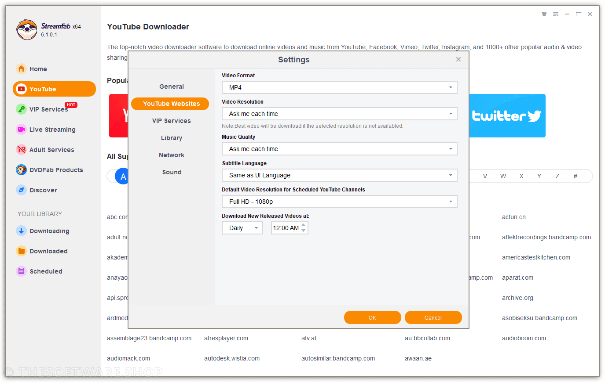Click the Twitter site thumbnail
Viewport: 605px width, 382px height.
point(507,115)
